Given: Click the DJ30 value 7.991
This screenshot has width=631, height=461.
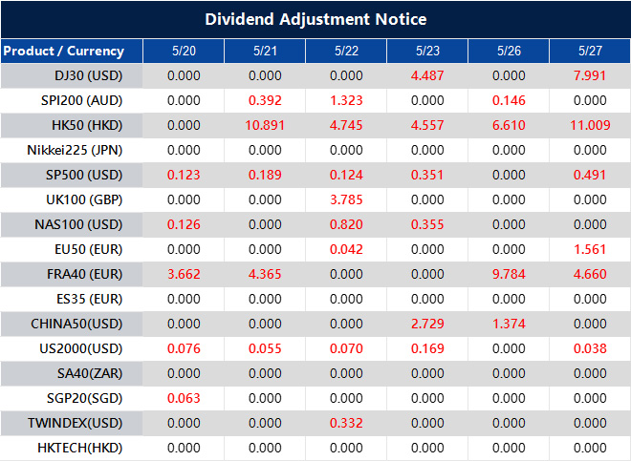Looking at the screenshot, I should pos(590,75).
